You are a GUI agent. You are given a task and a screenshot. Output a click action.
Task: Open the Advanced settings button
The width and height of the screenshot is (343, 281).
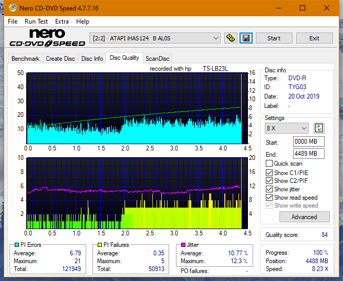click(x=304, y=217)
